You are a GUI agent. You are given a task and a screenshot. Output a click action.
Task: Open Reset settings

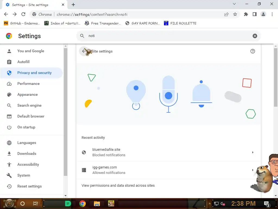31,186
